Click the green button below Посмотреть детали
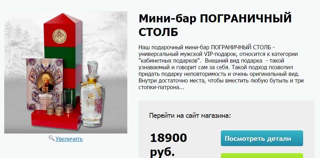320x158 pixels. click(262, 156)
